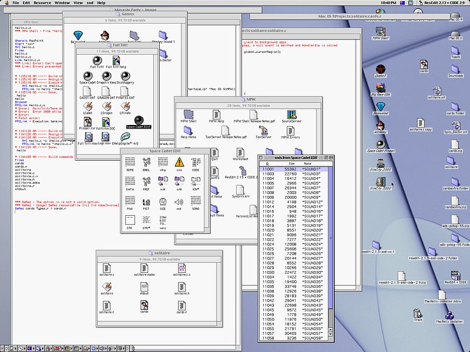Select Skulduggery pinball icon in Full Tilt!
470x352 pixels.
[125, 76]
